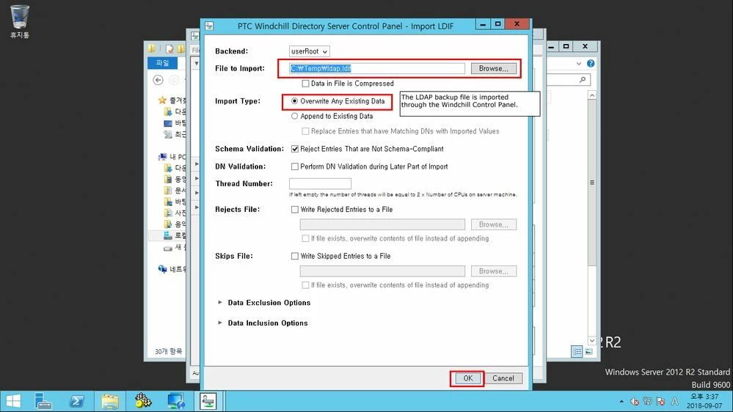Click the taskbar clock showing 3:37
This screenshot has width=733, height=412.
(x=704, y=401)
